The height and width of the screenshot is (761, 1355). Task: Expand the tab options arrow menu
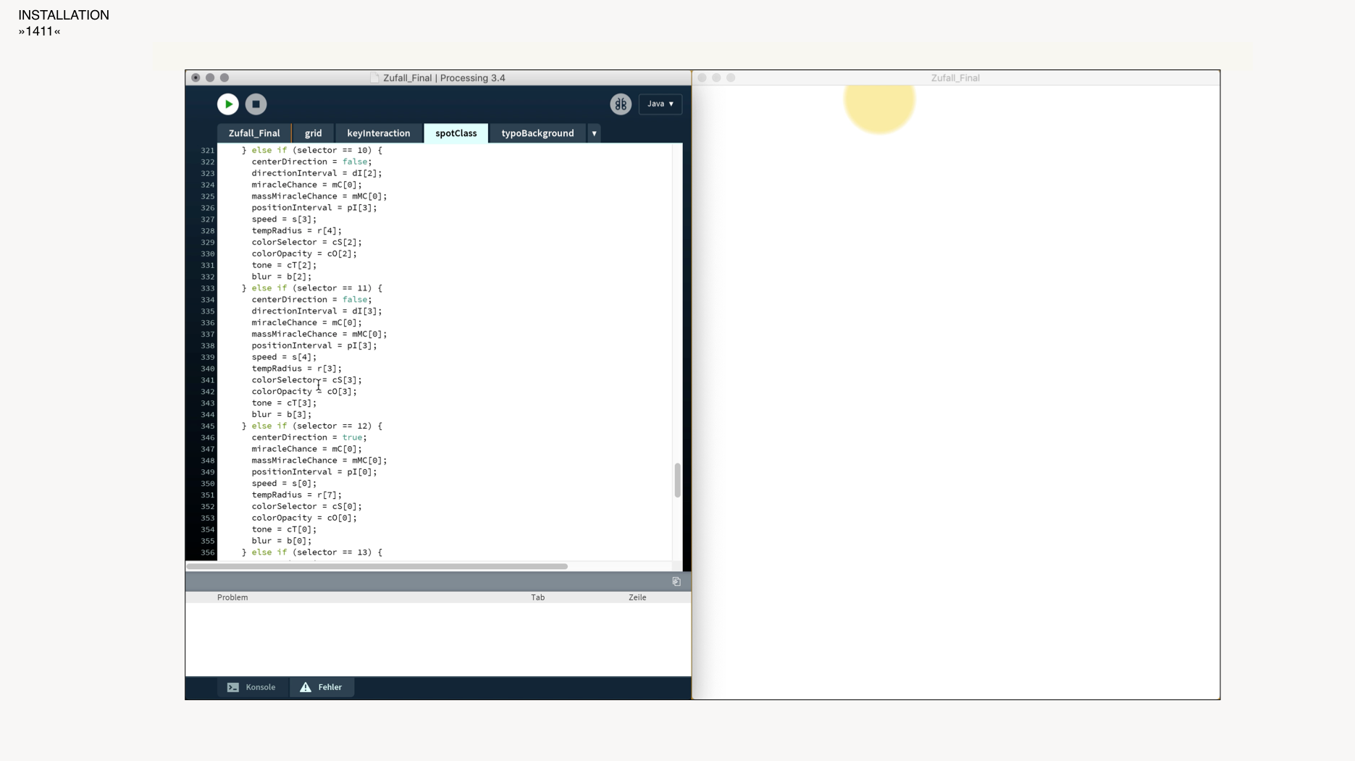(594, 133)
